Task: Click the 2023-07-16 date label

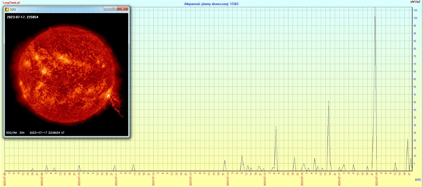Action: click(x=302, y=179)
